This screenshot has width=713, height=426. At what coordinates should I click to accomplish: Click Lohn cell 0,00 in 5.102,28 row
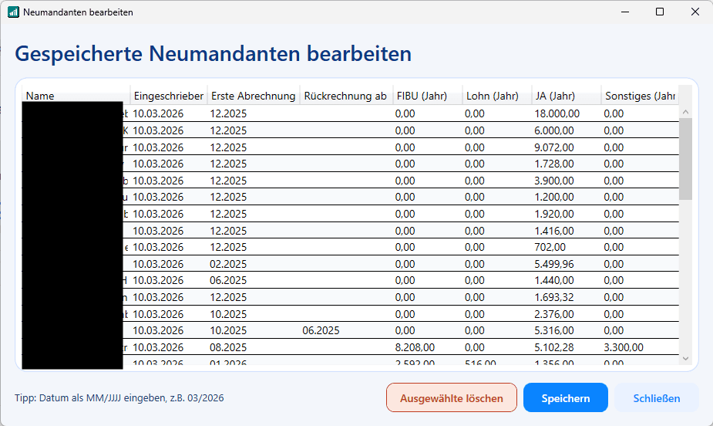(497, 347)
